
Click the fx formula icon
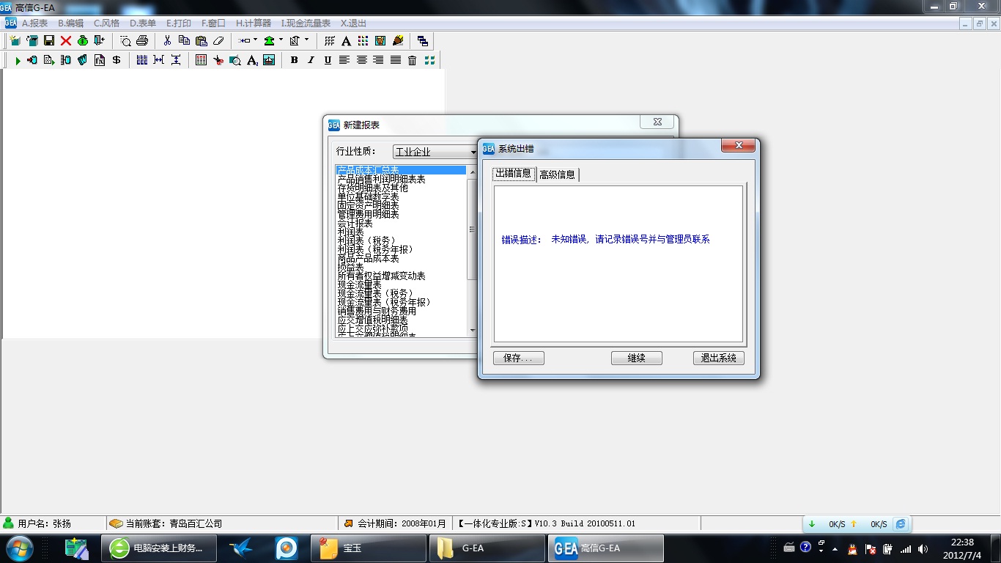99,60
